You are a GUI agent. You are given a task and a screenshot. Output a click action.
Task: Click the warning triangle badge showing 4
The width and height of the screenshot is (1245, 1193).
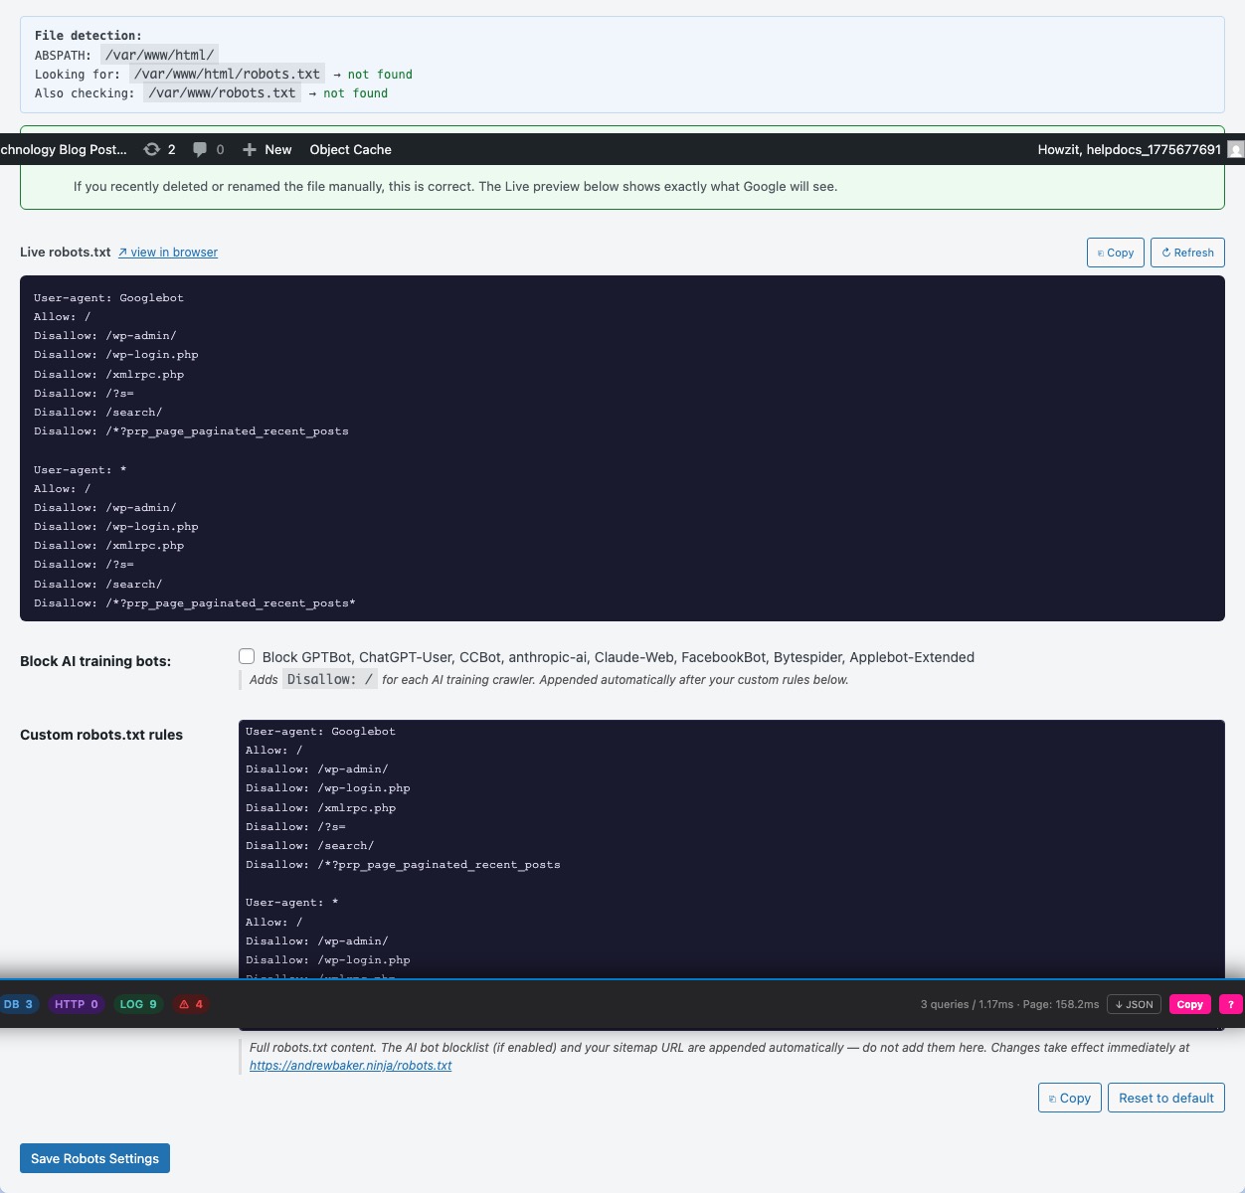coord(189,1004)
